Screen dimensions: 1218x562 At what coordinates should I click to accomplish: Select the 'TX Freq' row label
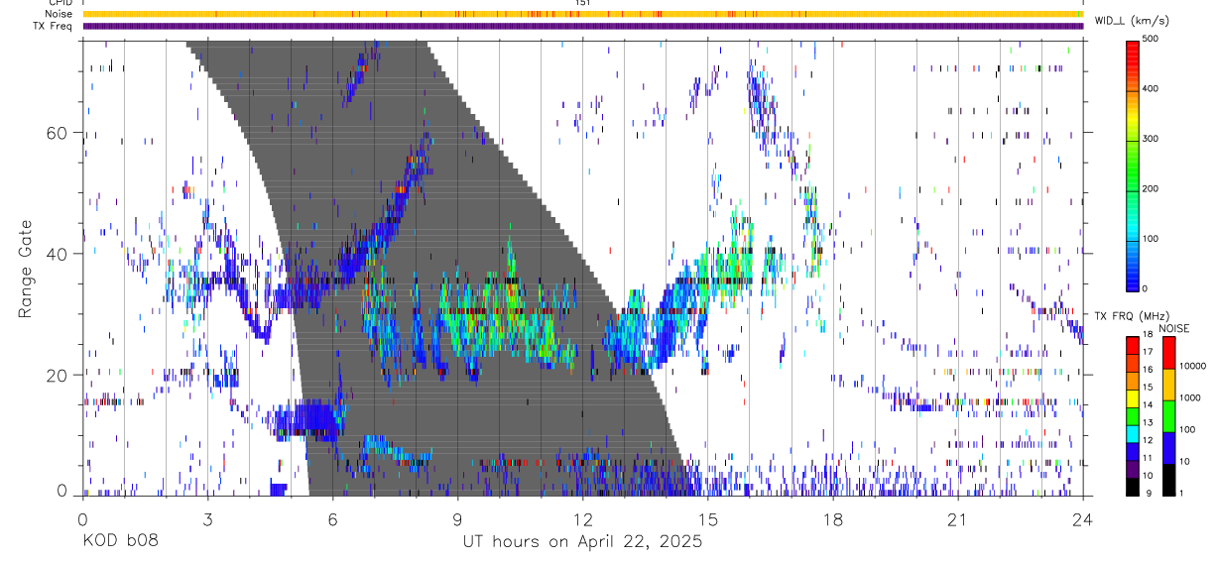(x=55, y=26)
